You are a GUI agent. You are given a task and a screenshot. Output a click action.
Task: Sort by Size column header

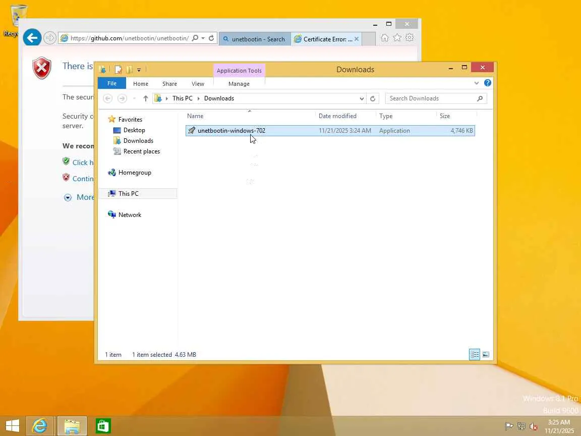click(445, 116)
